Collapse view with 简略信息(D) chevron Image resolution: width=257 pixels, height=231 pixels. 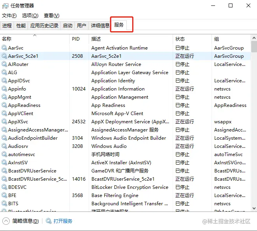click(x=6, y=221)
